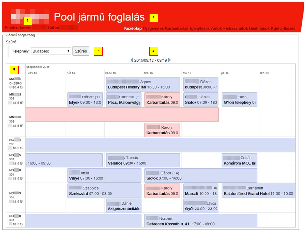Open Tamás's Velence 09:30 booking
Screen dimensions: 307x233
(143, 160)
